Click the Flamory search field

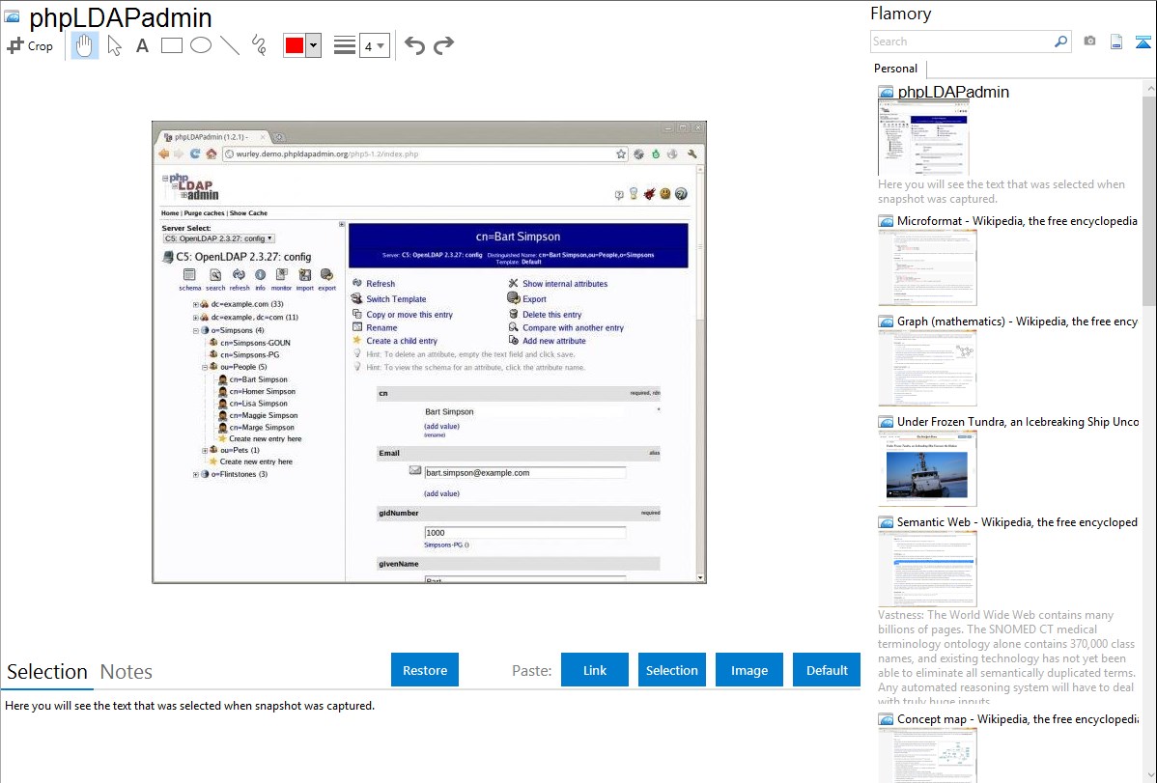coord(962,42)
